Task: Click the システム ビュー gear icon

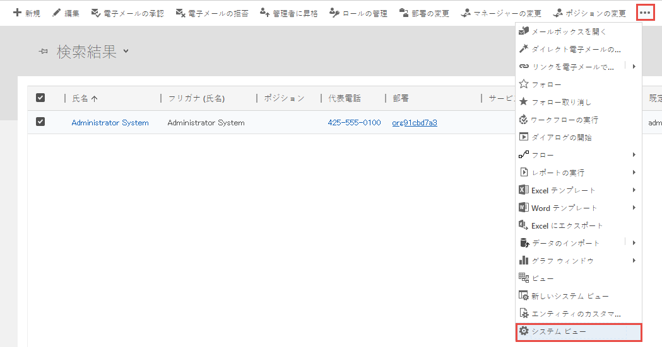Action: click(524, 331)
